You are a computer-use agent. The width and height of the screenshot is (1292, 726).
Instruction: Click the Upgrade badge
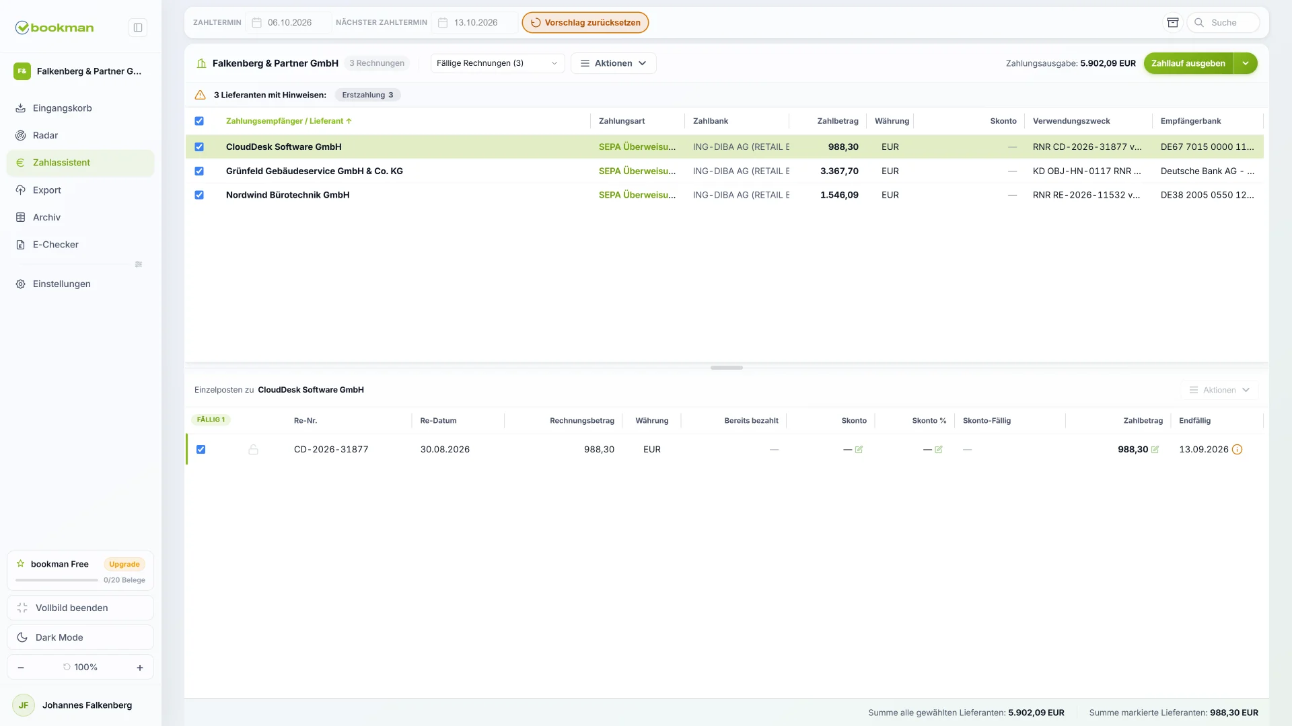(x=124, y=564)
